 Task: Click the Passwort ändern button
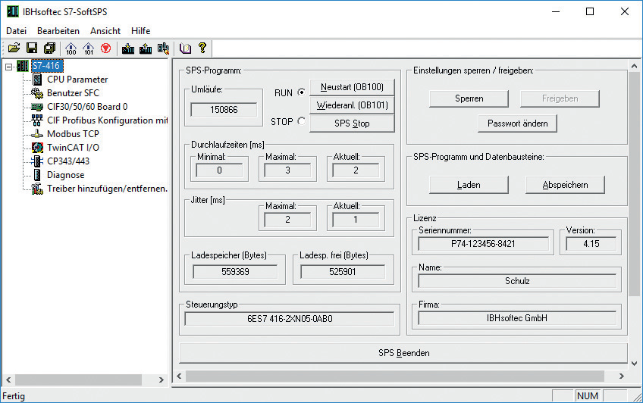[518, 123]
